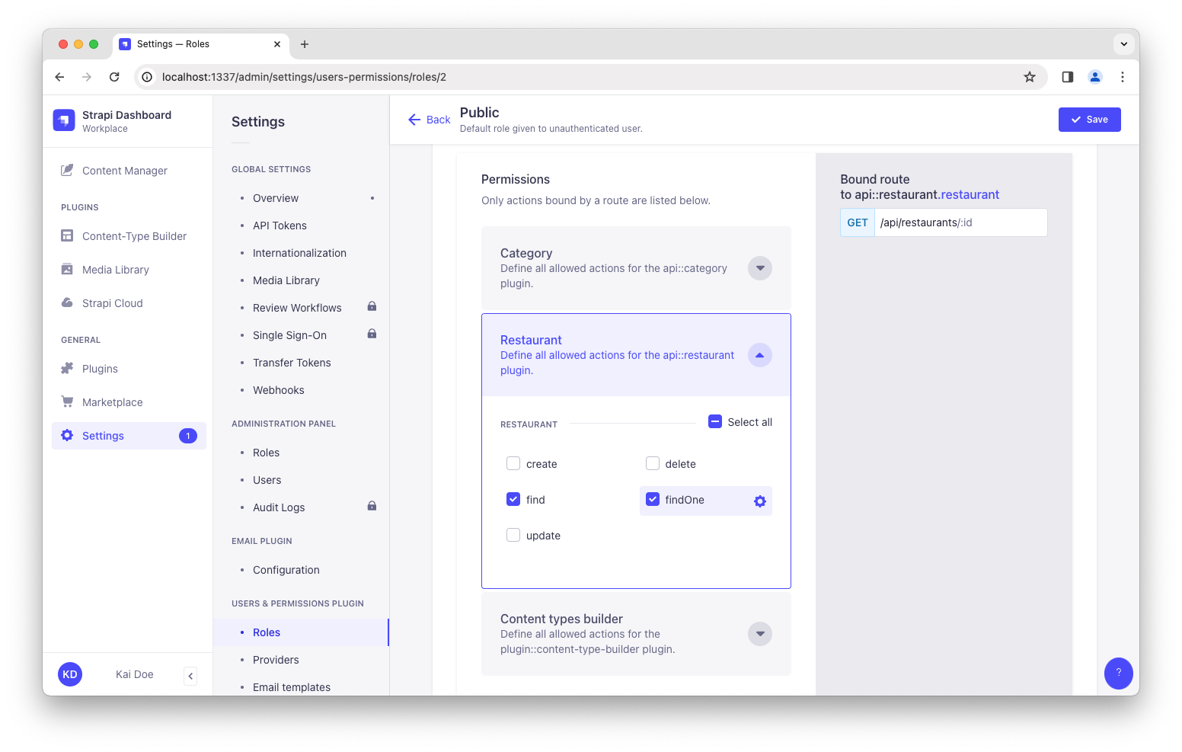Collapse the Restaurant permissions section
Viewport: 1182px width, 752px height.
(x=759, y=354)
